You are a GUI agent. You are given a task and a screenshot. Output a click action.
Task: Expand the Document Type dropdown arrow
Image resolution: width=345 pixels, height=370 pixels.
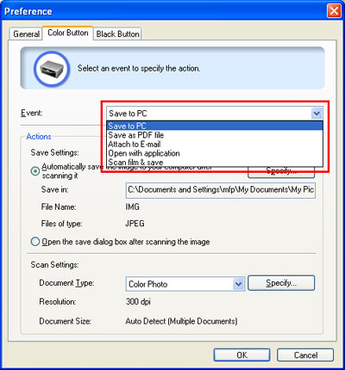click(x=238, y=284)
